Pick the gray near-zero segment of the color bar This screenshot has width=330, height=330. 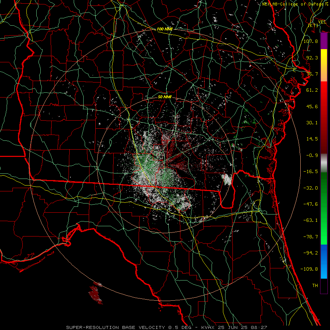click(324, 163)
